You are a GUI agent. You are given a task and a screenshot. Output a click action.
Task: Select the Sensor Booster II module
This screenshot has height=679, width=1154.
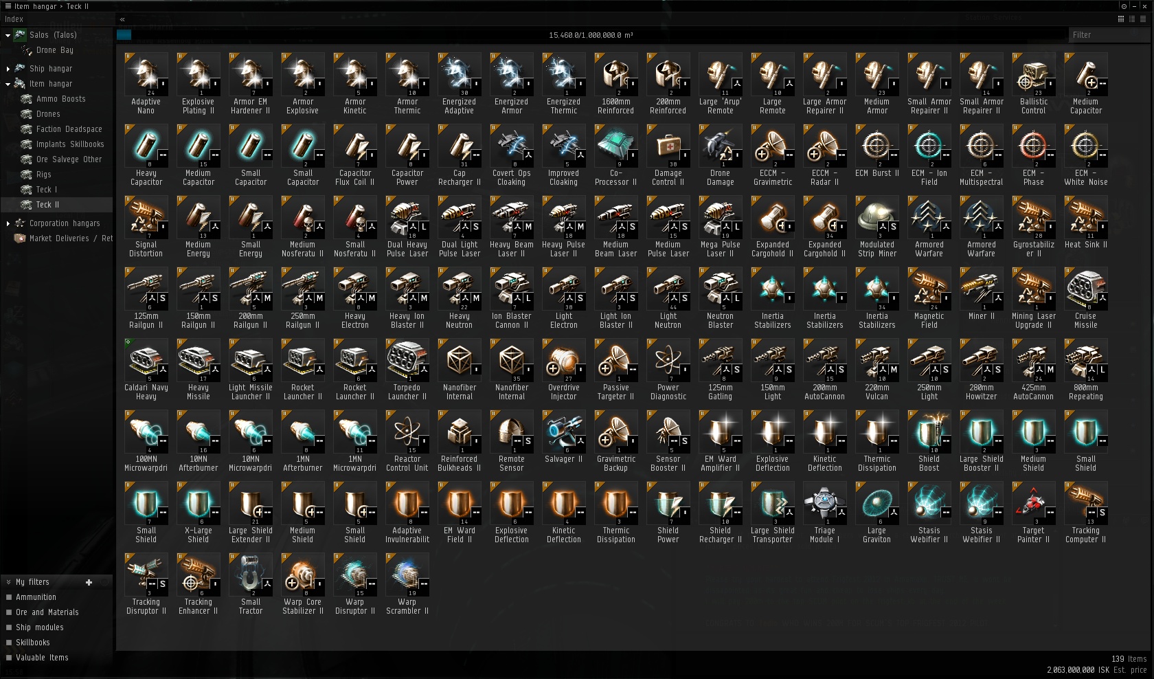[668, 432]
